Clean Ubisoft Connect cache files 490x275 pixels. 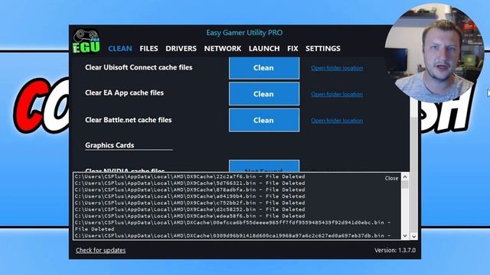264,68
